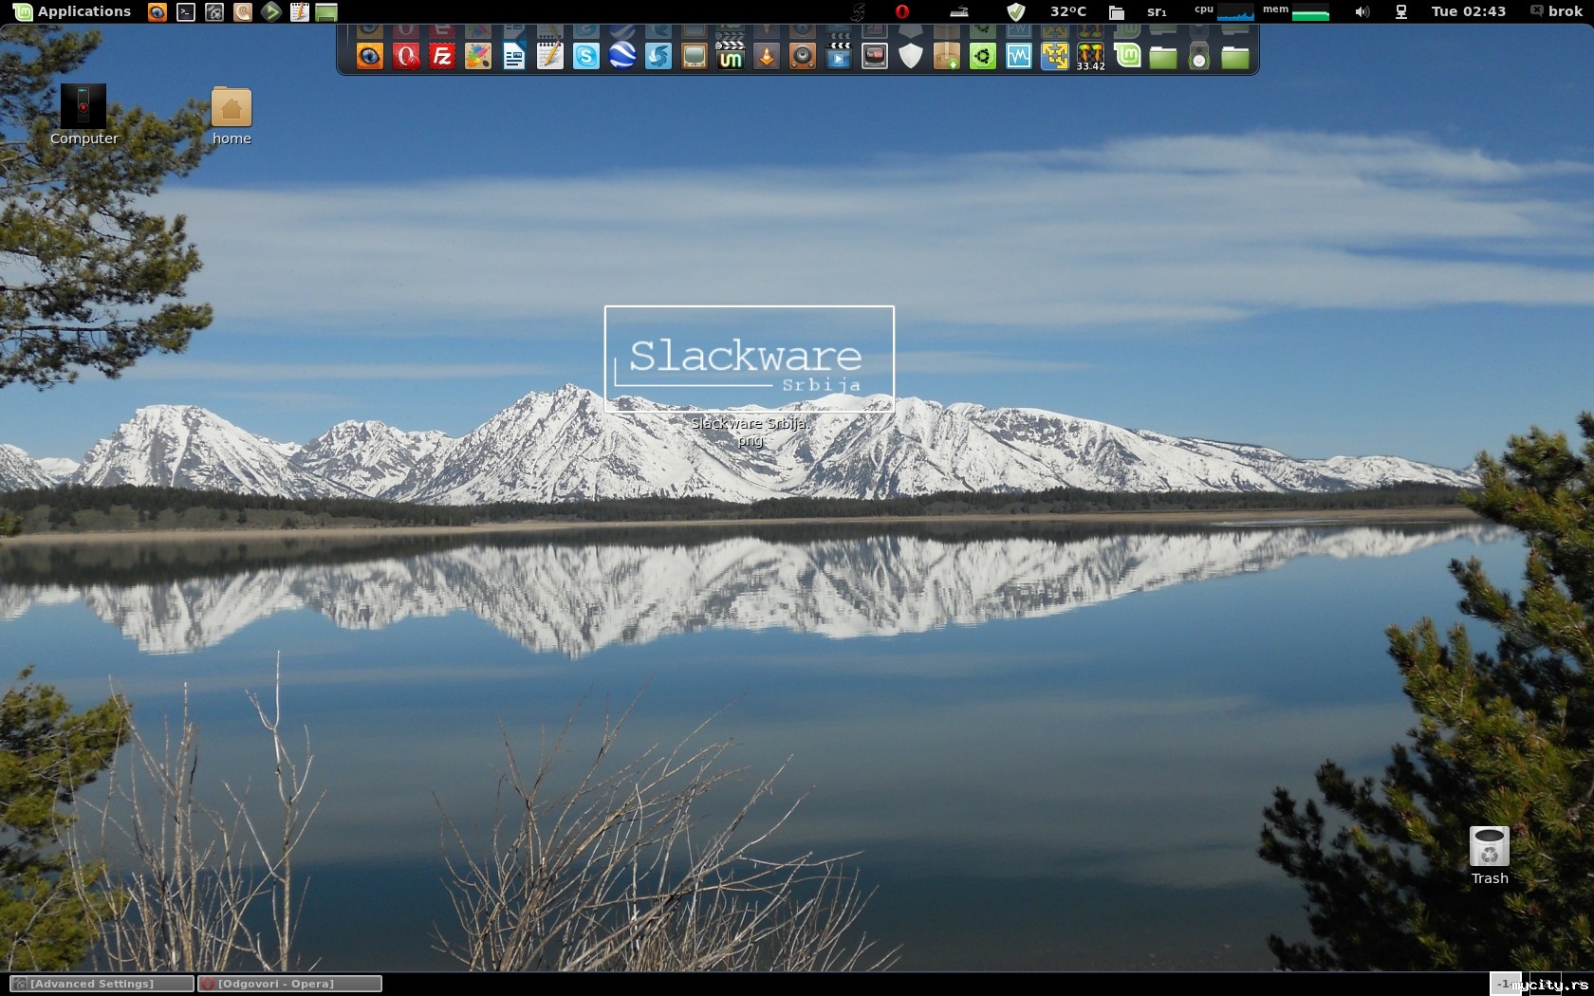Select the Trash desktop icon
Image resolution: width=1594 pixels, height=996 pixels.
tap(1490, 855)
